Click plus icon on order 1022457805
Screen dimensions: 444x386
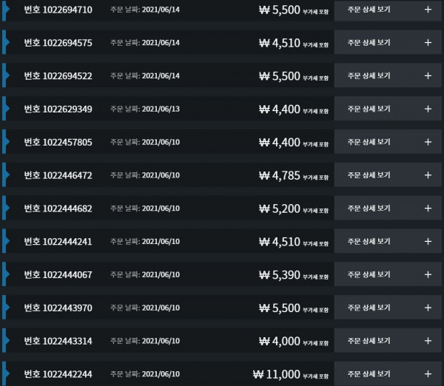point(428,142)
